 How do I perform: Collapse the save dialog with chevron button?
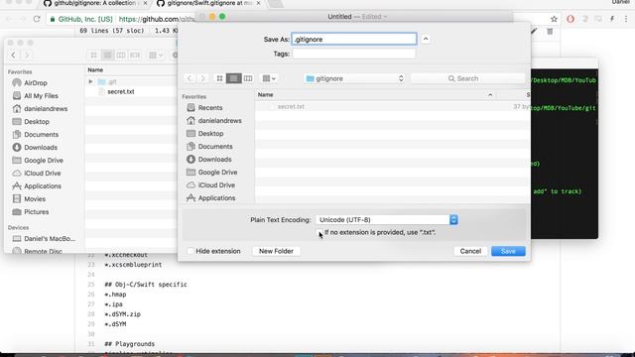[x=426, y=39]
